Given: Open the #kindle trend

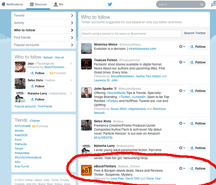Looking at the screenshot, I should point(19,131).
